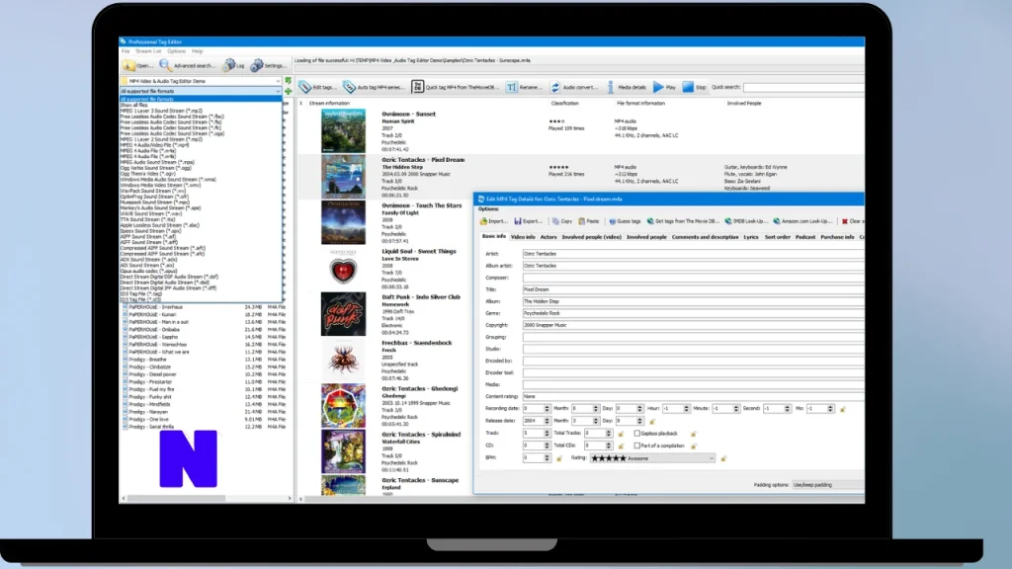The width and height of the screenshot is (1012, 569).
Task: Select Windows Media Video Stream (*.wmv) option
Action: [201, 185]
